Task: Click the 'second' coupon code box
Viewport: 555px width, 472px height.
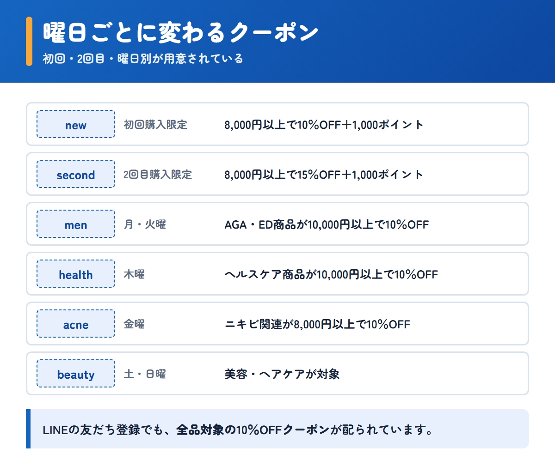Action: [x=76, y=174]
